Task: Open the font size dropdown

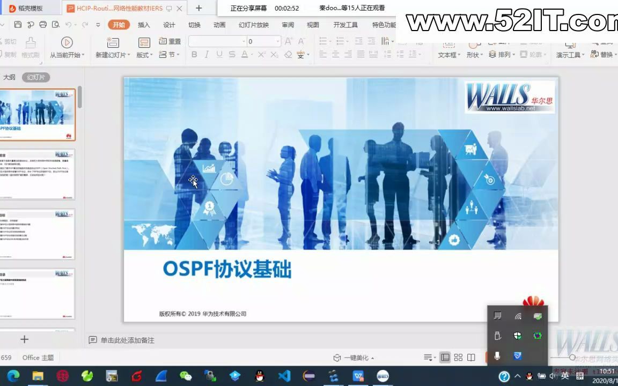Action: pyautogui.click(x=277, y=41)
